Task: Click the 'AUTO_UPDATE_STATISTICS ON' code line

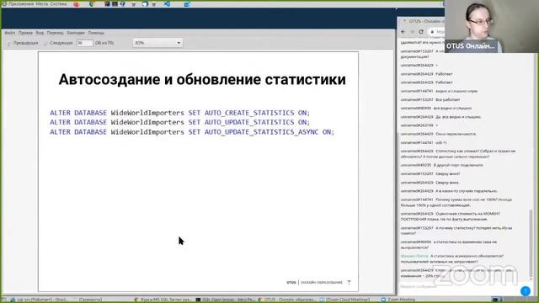Action: pos(179,122)
